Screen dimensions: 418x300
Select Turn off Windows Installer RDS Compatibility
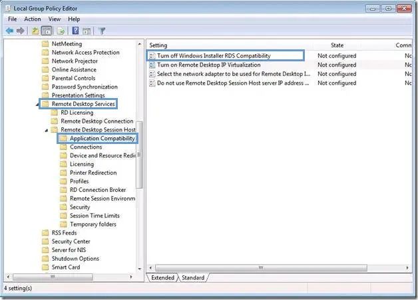[x=214, y=56]
